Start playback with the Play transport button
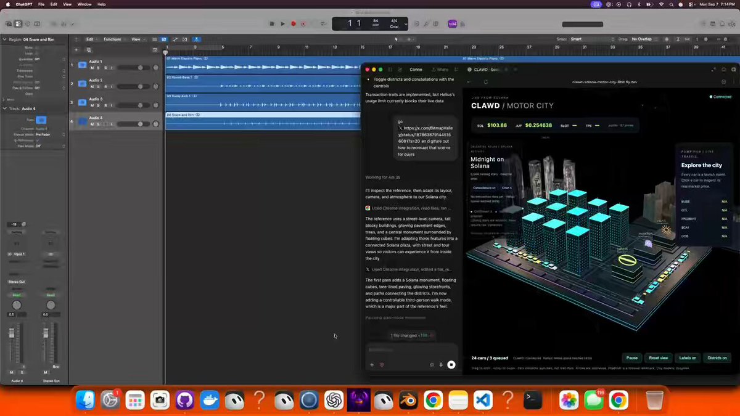Screen dimensions: 740x416 point(282,24)
